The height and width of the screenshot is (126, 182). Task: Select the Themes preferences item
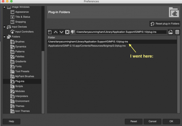[20, 106]
